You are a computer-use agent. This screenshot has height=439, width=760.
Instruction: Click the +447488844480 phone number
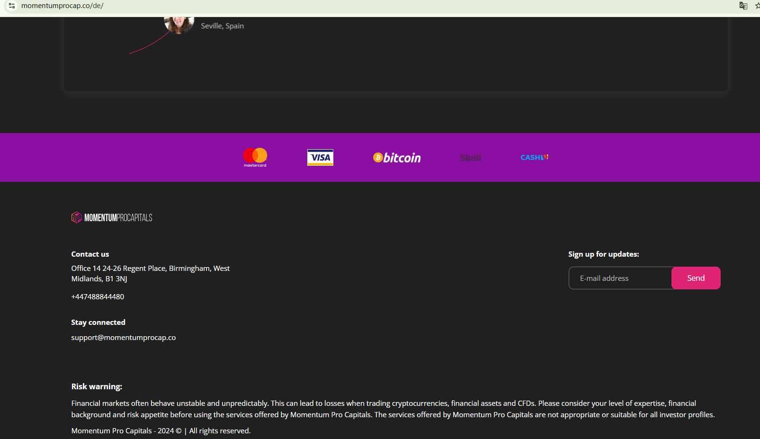coord(98,297)
